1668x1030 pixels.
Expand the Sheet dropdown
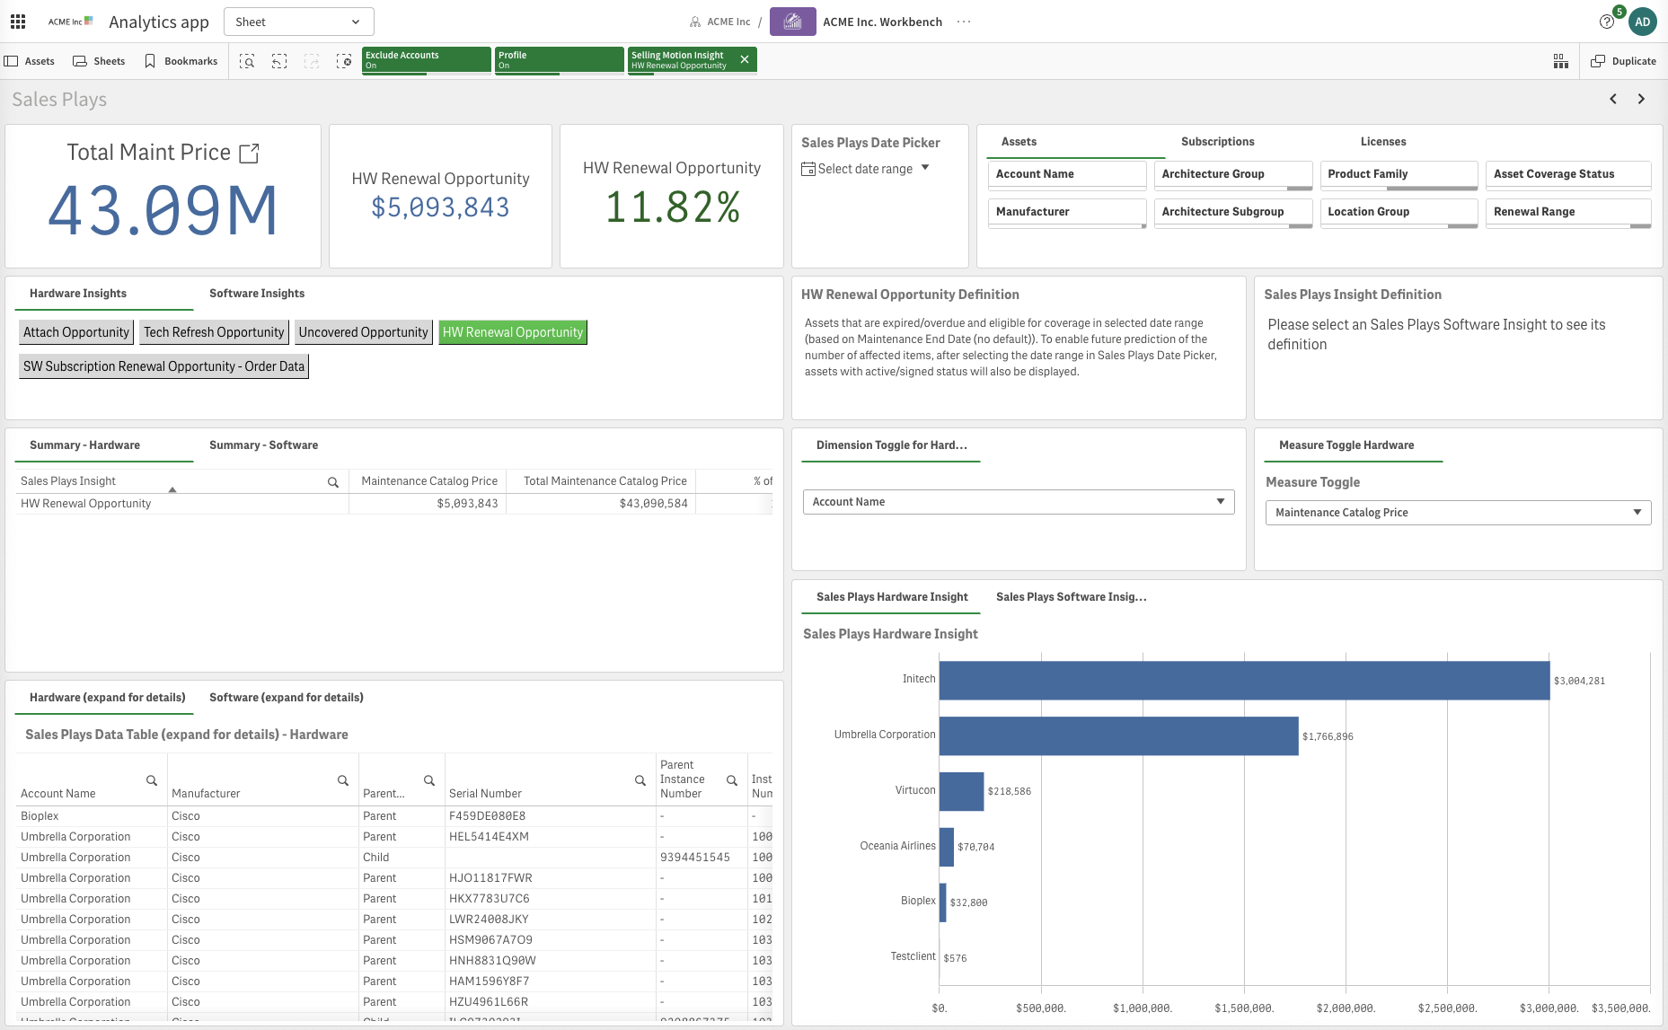click(298, 22)
